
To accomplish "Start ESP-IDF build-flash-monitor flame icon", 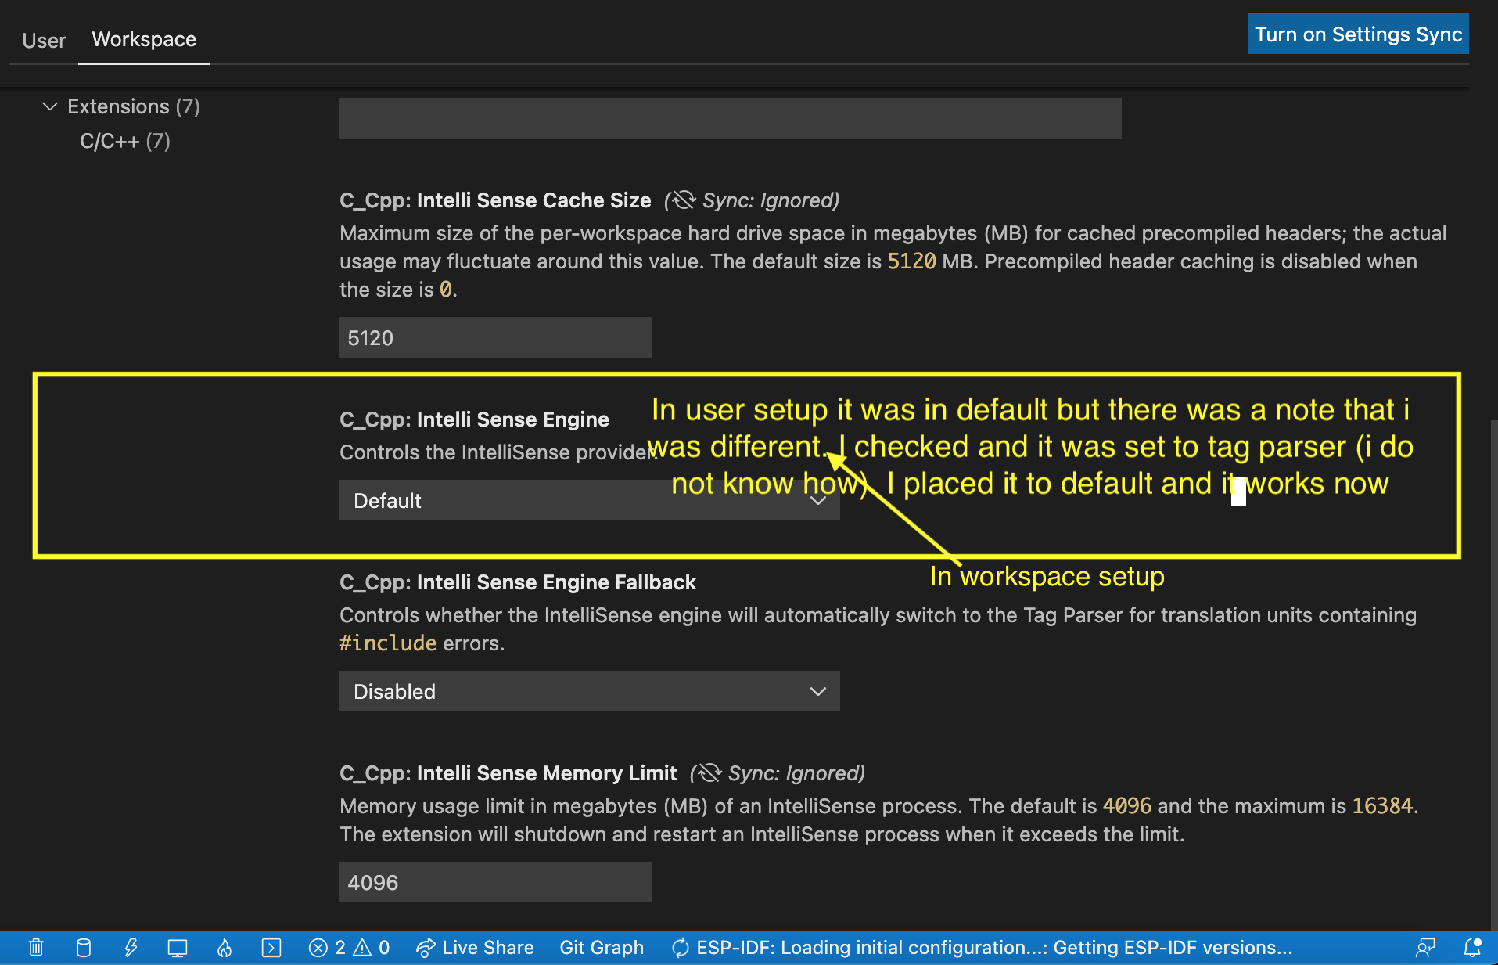I will [225, 947].
